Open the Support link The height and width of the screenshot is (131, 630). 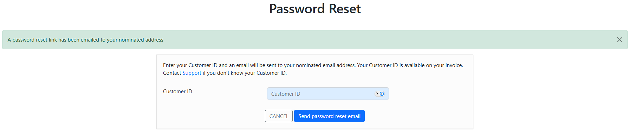pos(192,73)
